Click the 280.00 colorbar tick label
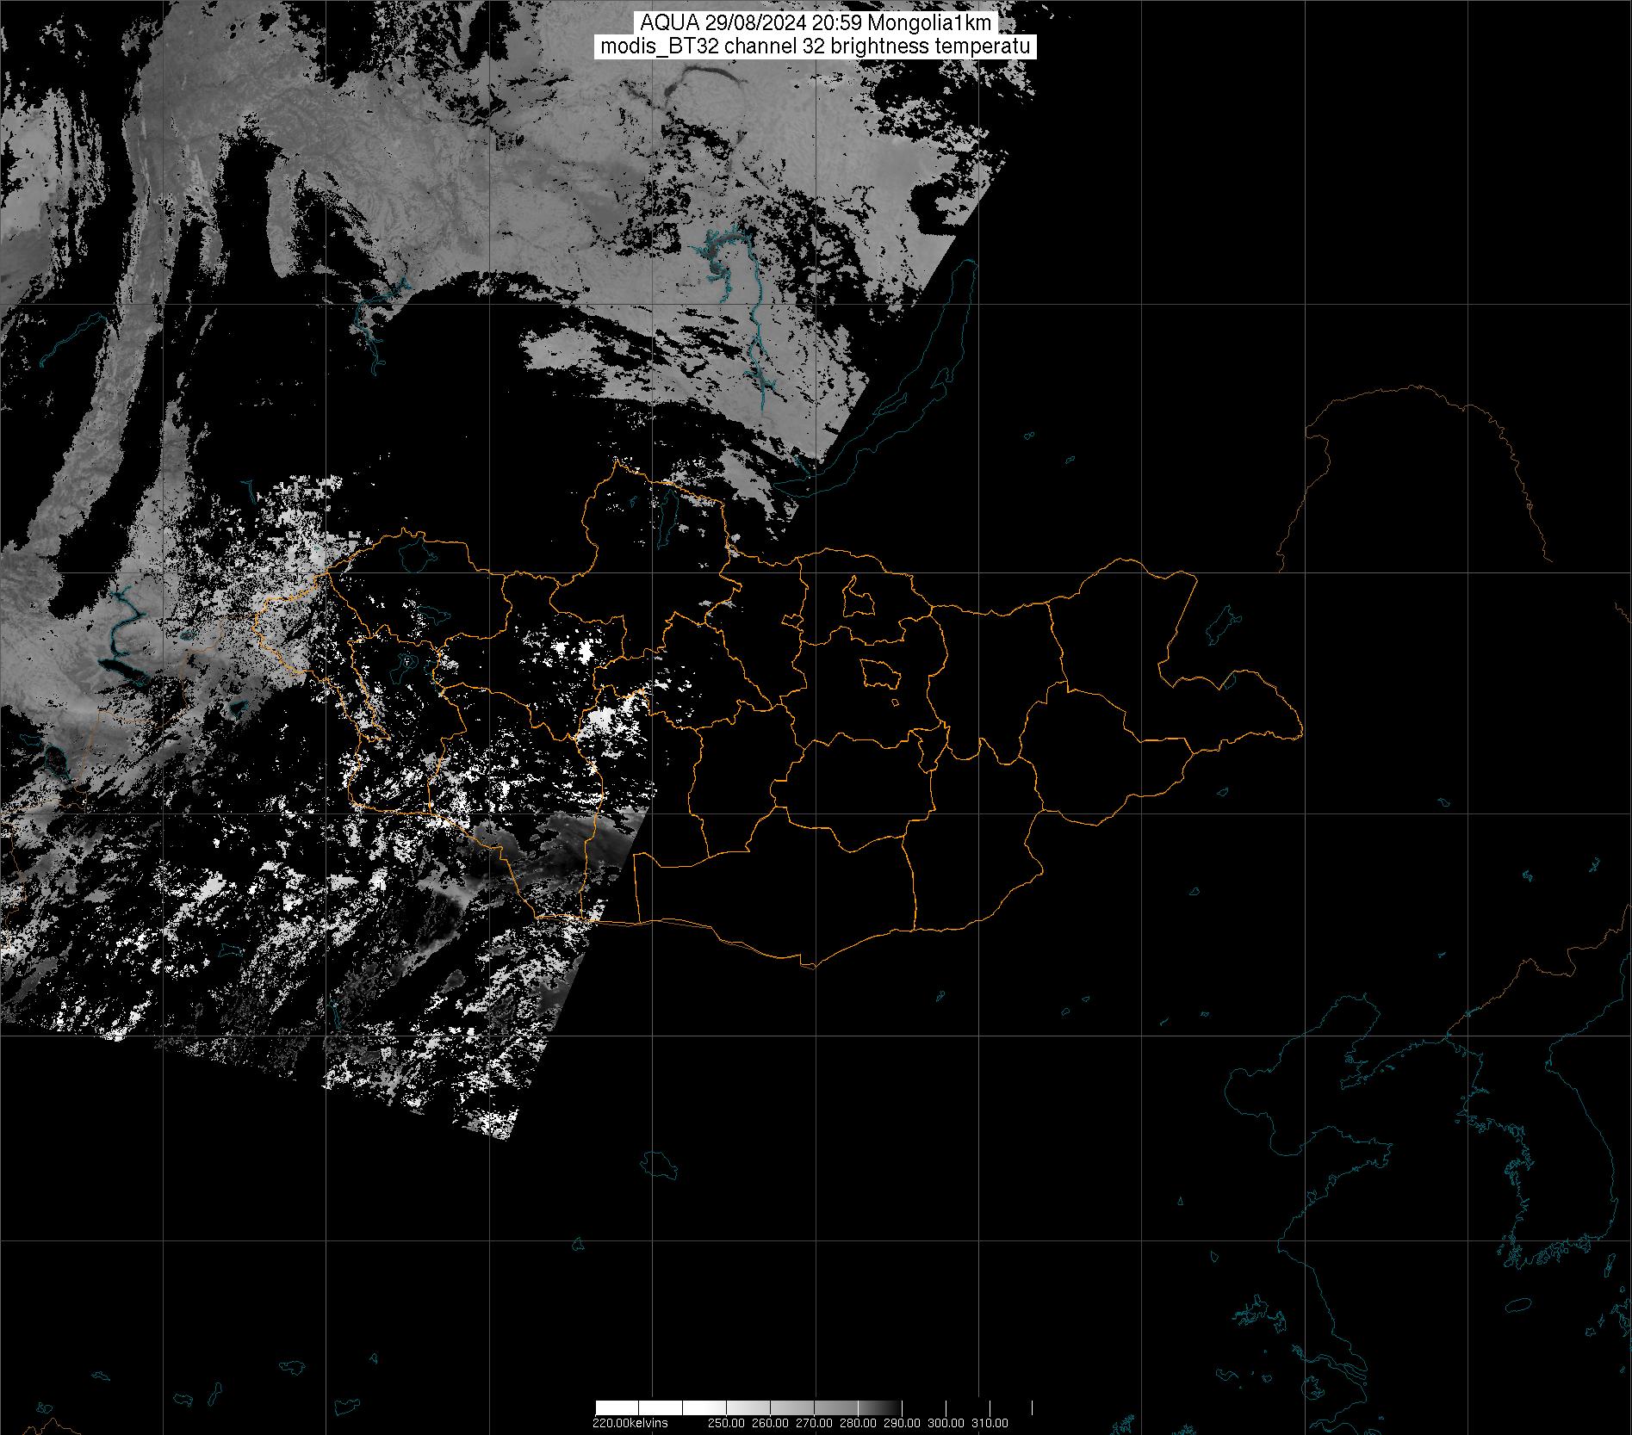The height and width of the screenshot is (1435, 1632). tap(858, 1423)
